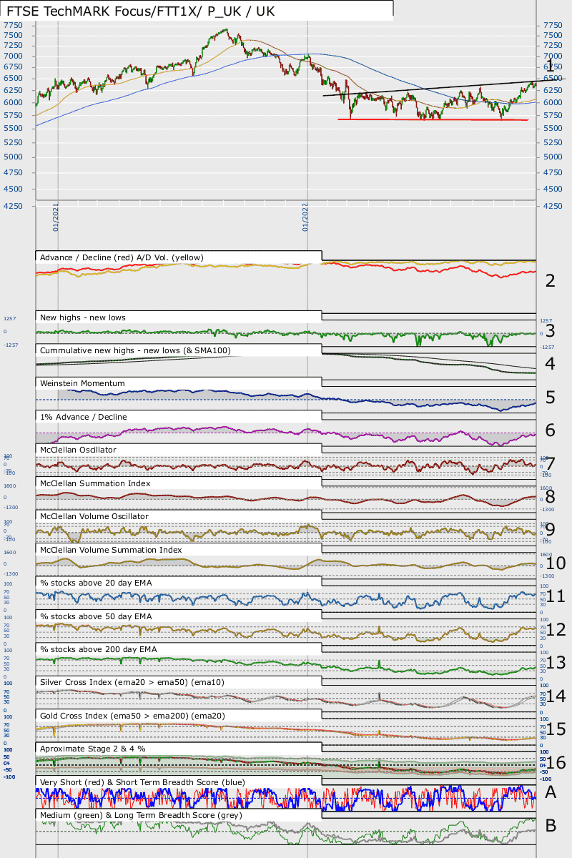Click panel letter B beside long term breadth
The height and width of the screenshot is (858, 572).
tap(551, 826)
